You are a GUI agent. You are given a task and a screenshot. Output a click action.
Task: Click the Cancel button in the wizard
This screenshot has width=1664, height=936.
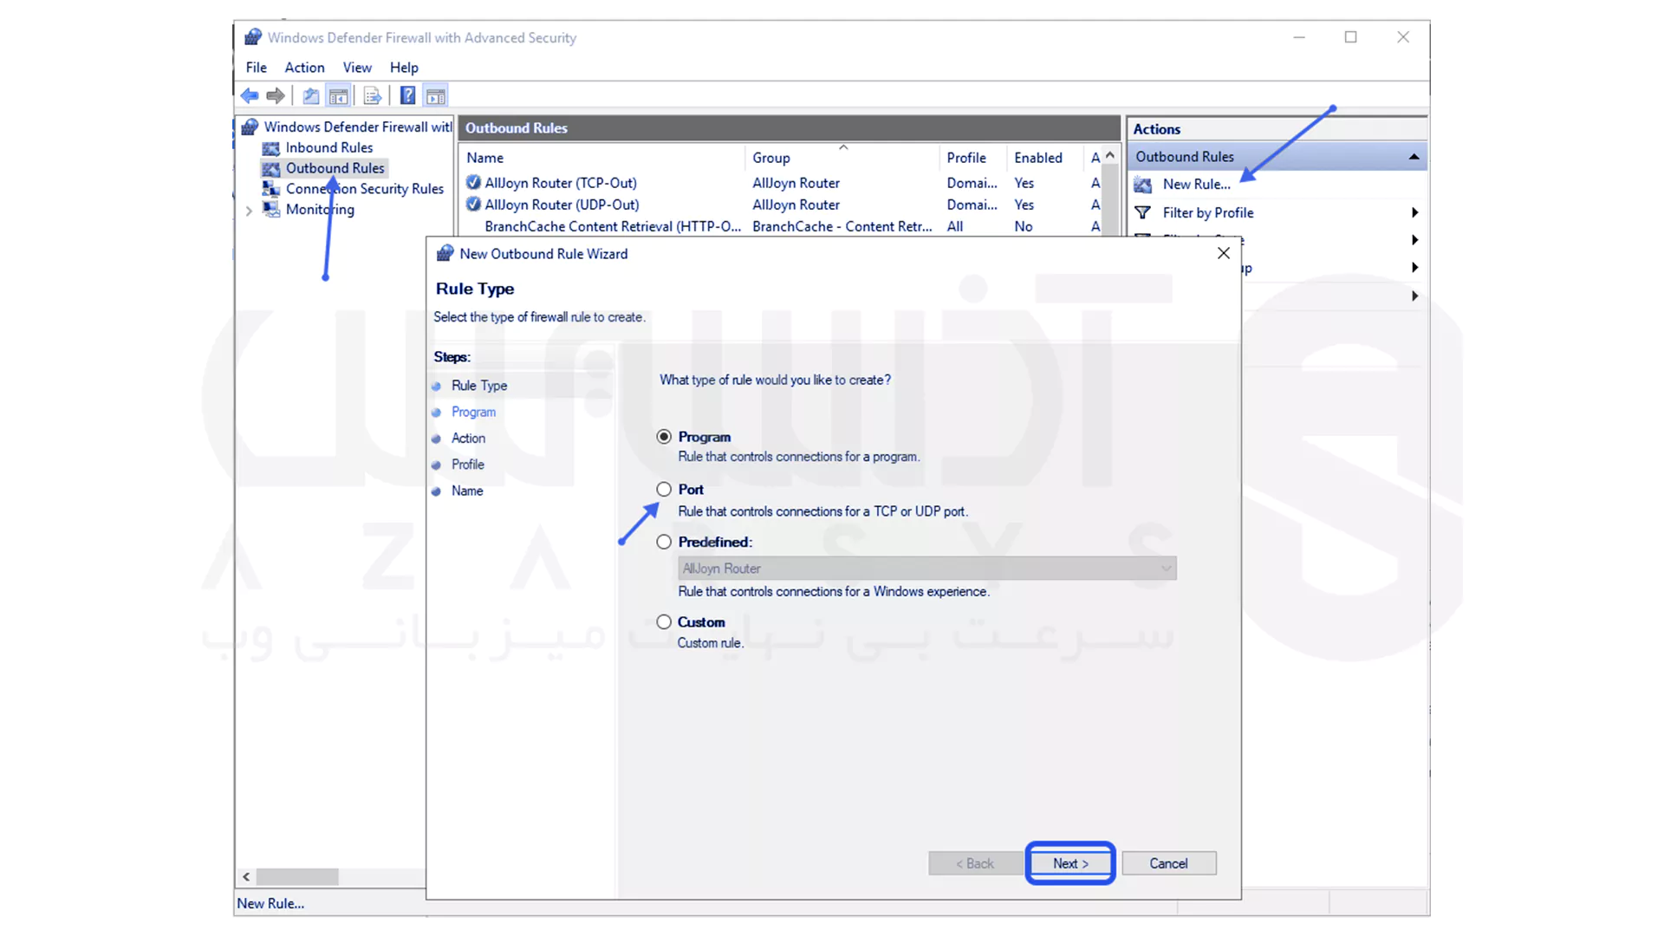(x=1168, y=863)
